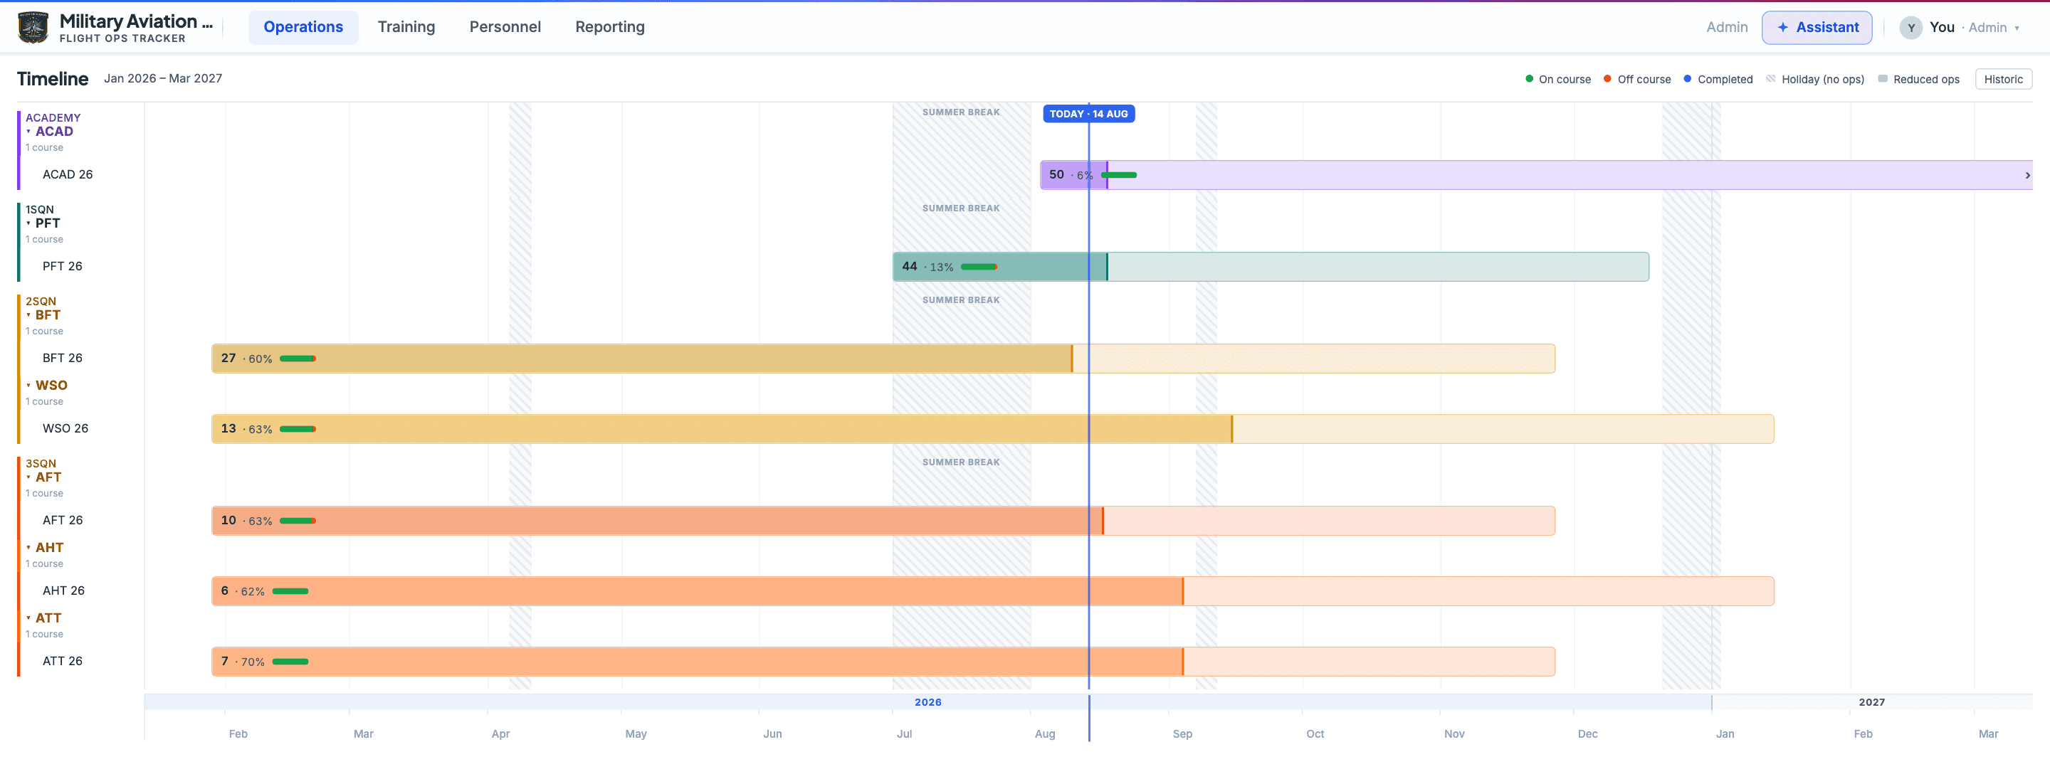Collapse the AFT course group
Image resolution: width=2050 pixels, height=784 pixels.
(43, 477)
